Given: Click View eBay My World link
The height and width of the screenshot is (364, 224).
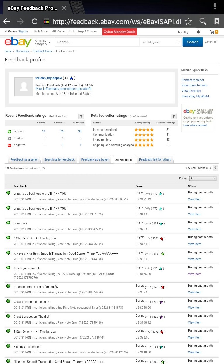Looking at the screenshot, I should click(x=195, y=96).
